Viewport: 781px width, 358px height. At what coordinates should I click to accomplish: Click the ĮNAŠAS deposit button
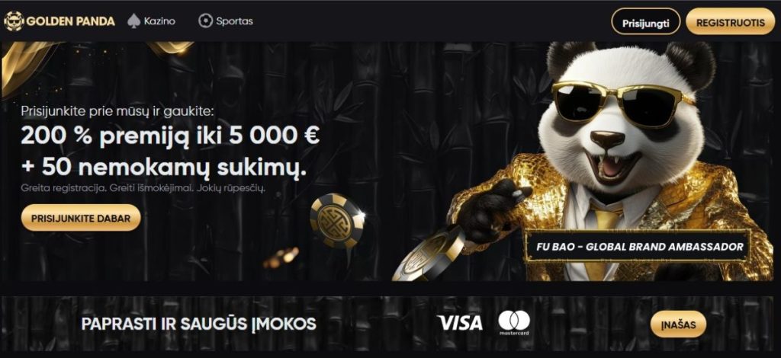678,324
